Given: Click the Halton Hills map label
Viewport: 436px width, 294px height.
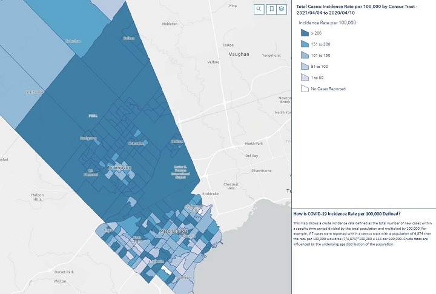Looking at the screenshot, I should pyautogui.click(x=38, y=197).
